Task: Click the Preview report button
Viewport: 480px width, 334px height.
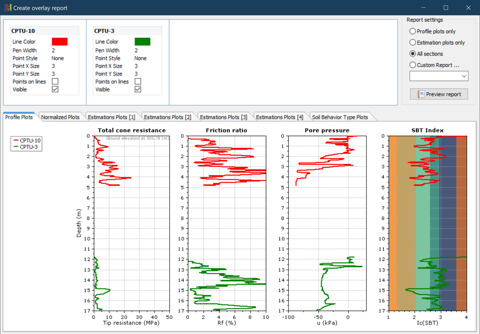Action: coord(439,94)
